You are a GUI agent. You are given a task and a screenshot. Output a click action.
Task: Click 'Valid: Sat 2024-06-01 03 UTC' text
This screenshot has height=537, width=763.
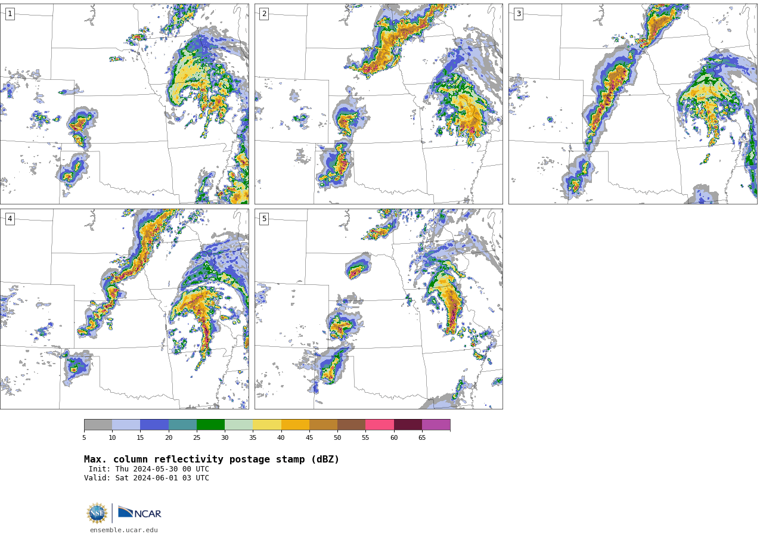click(147, 478)
